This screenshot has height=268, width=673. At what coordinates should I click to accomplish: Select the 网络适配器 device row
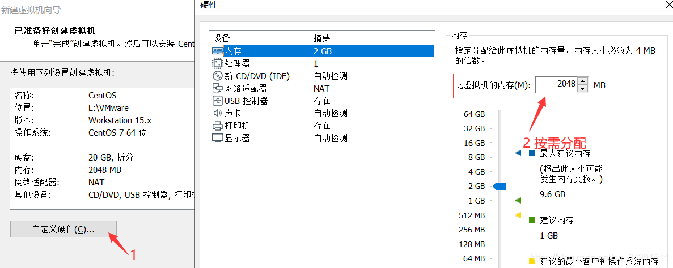(x=322, y=88)
